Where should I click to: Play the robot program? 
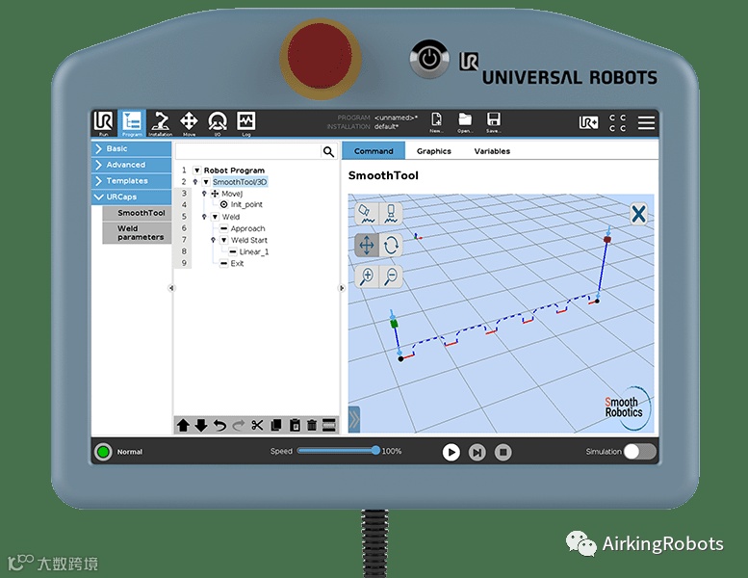coord(451,452)
